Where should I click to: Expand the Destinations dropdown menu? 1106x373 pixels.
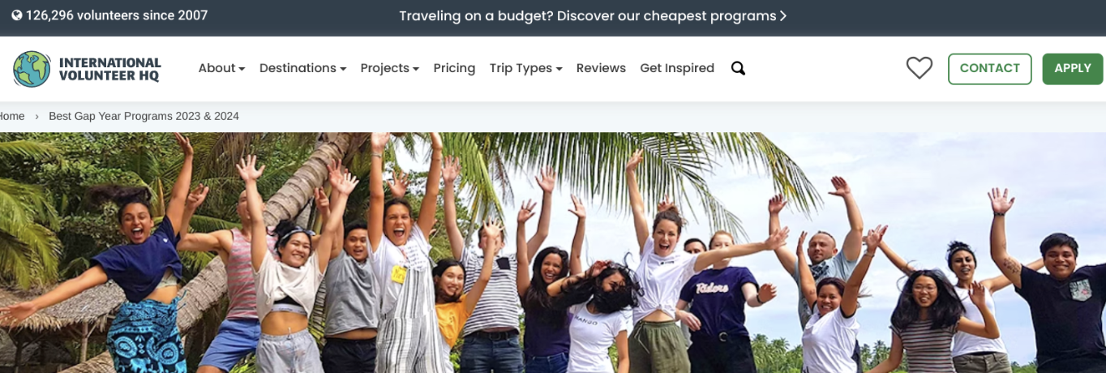[x=302, y=68]
